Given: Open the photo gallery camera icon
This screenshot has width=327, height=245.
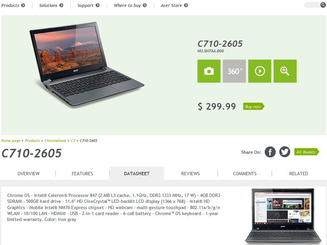Looking at the screenshot, I should [x=209, y=71].
